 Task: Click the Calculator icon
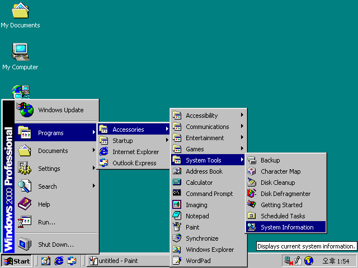[177, 183]
